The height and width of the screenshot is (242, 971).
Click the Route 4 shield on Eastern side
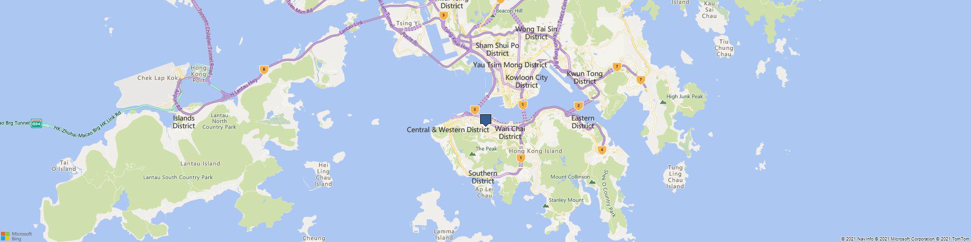(602, 150)
